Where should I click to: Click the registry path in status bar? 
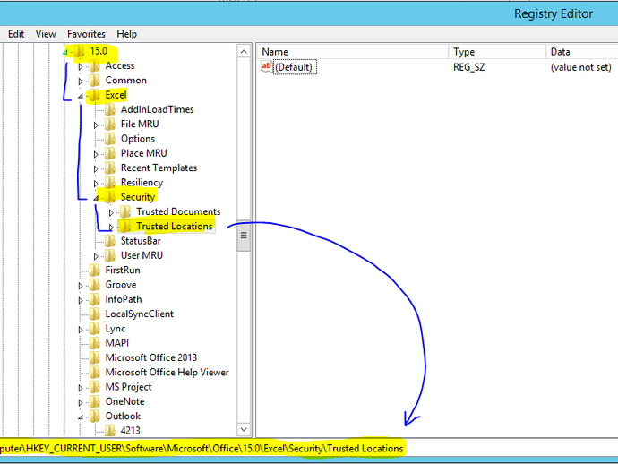(x=202, y=449)
